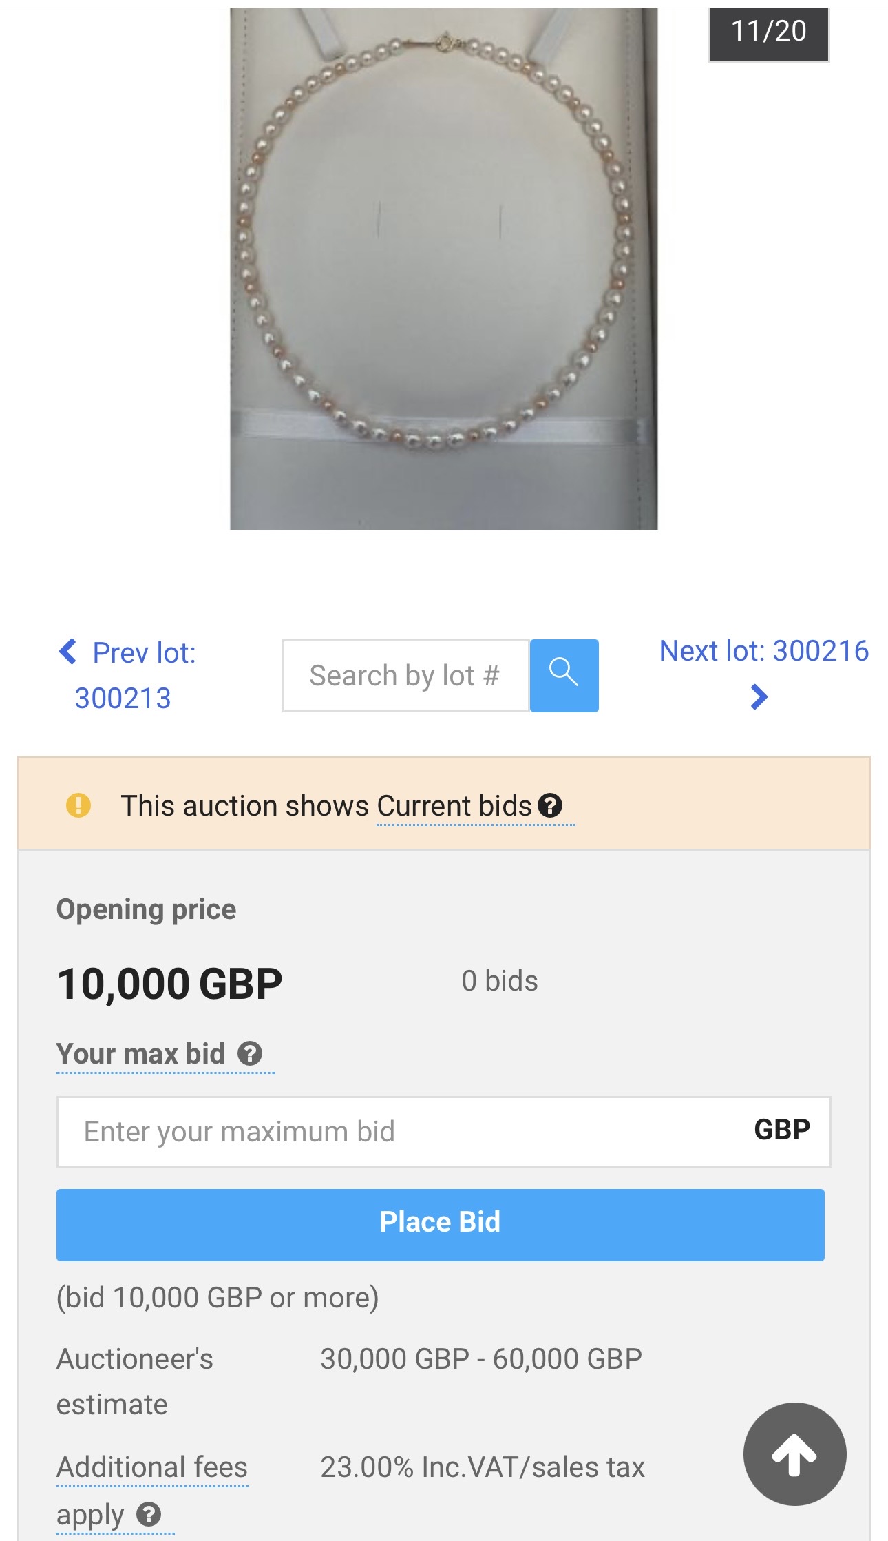Click the 30,000 GBP - 60,000 GBP estimate

coord(480,1359)
